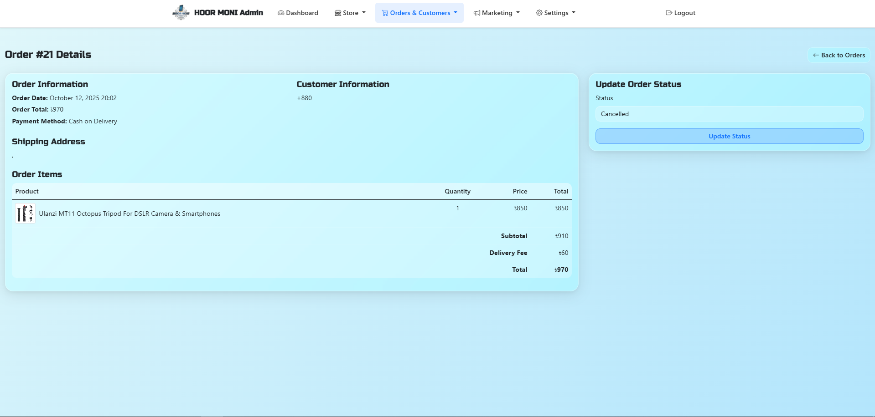Open Orders & Customers menu

coord(419,13)
